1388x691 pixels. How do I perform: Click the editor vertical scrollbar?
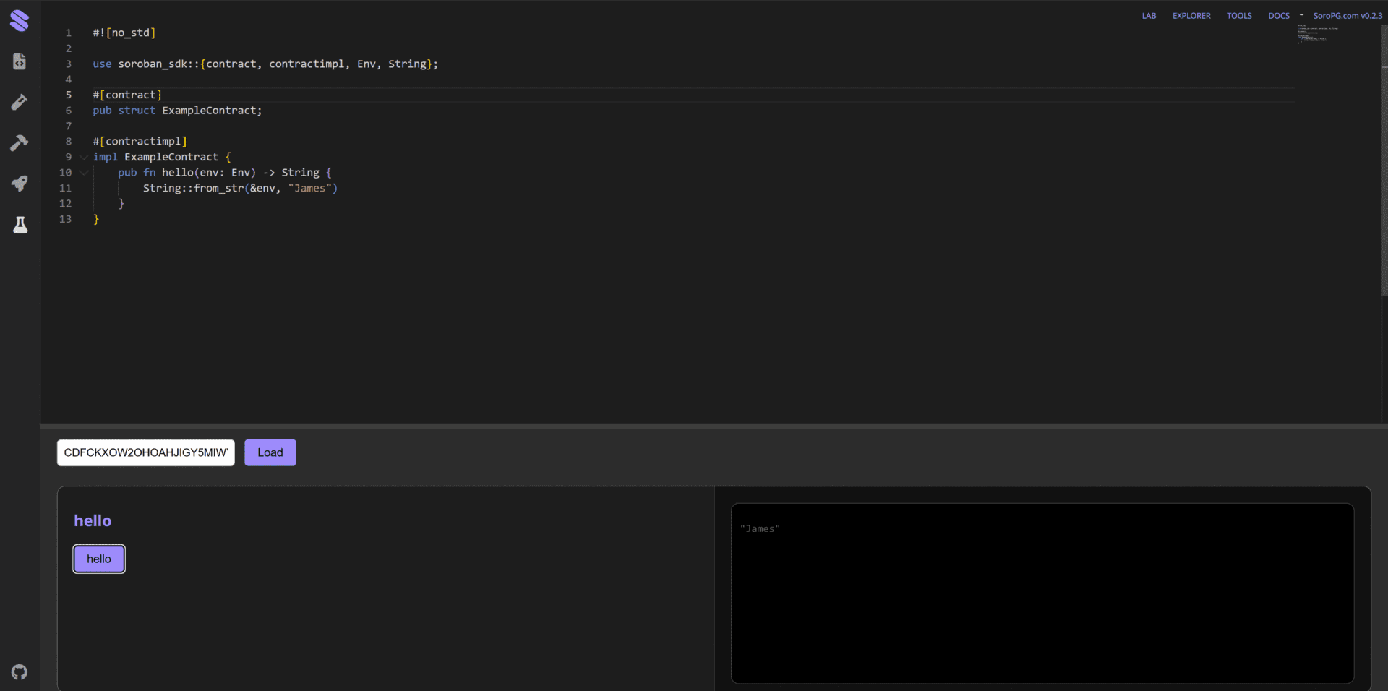1384,159
